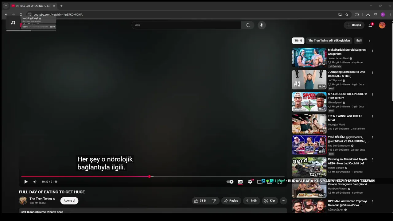Subscribe with the Abone ol button

coord(69,201)
